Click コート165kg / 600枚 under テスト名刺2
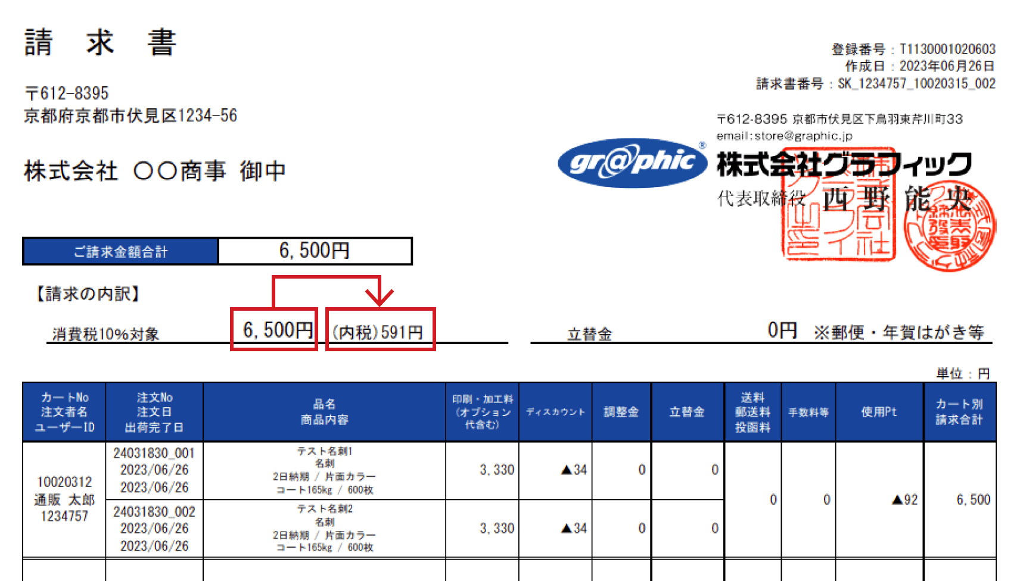1020x581 pixels. pyautogui.click(x=325, y=547)
